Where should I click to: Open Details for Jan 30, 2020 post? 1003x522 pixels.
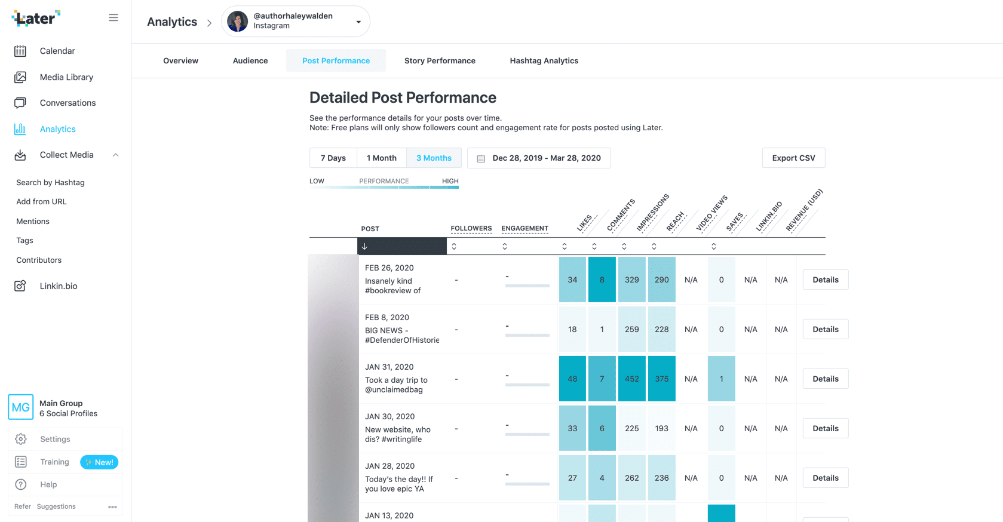(826, 428)
